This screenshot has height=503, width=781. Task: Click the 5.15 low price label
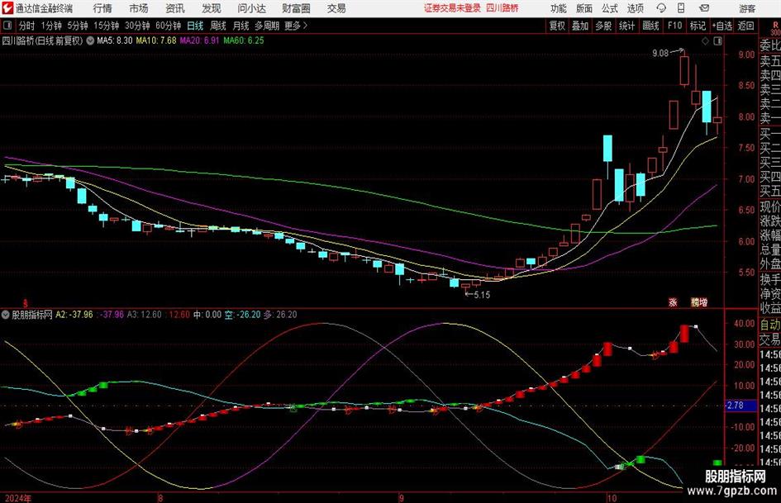click(482, 295)
